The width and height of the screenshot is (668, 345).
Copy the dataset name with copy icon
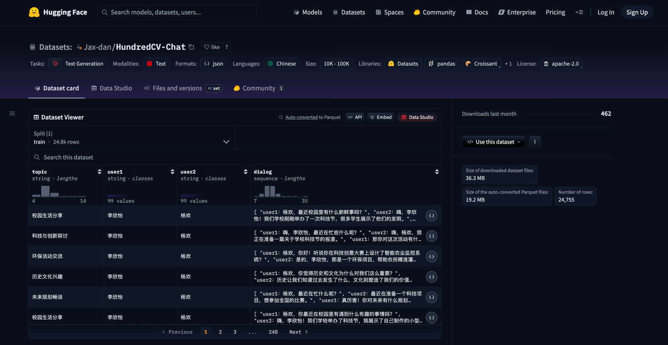click(192, 47)
